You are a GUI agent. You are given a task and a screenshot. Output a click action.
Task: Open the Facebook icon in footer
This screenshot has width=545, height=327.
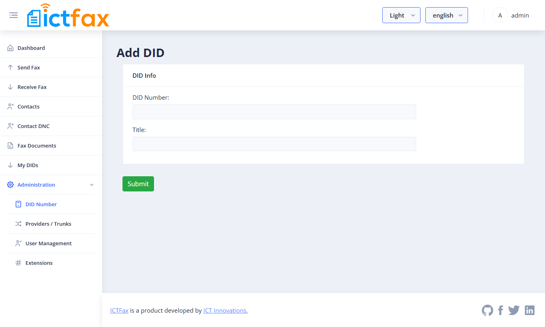501,310
